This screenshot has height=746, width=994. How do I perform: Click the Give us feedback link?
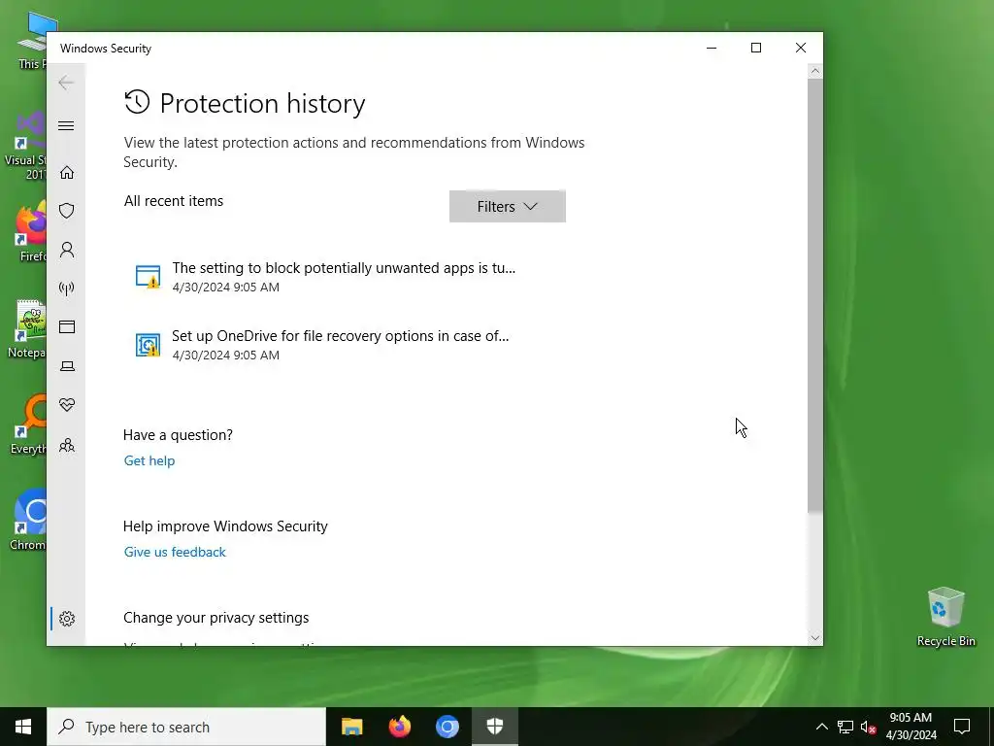pos(175,552)
